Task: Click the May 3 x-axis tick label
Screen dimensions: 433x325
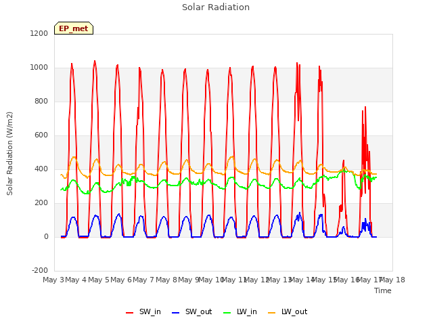Action: (x=53, y=280)
